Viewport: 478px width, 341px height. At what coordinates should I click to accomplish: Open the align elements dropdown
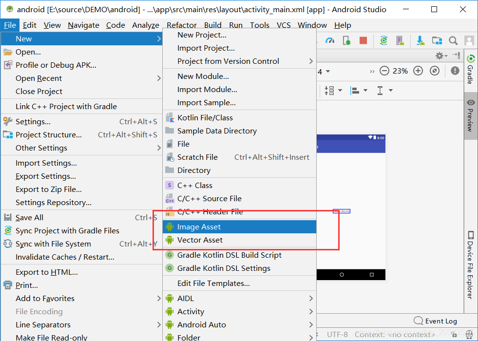[x=359, y=90]
